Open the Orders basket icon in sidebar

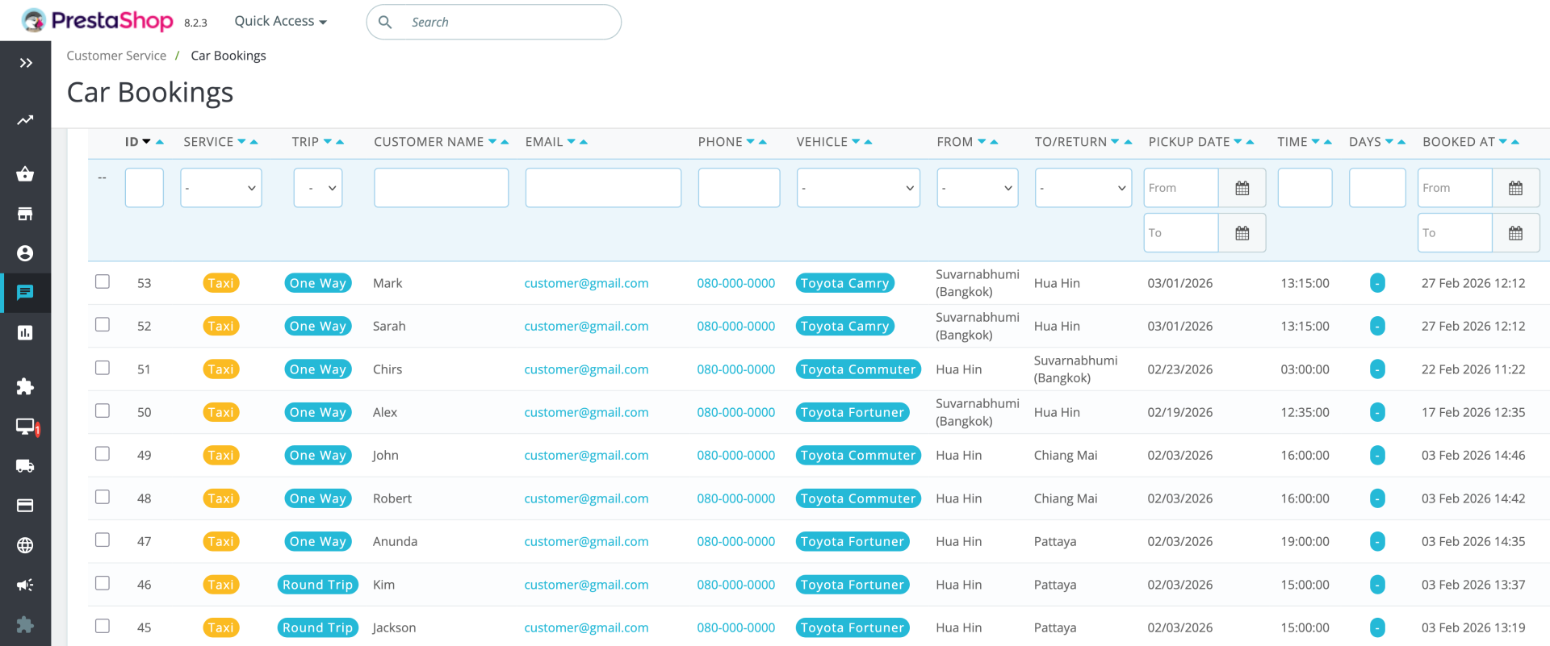point(25,174)
